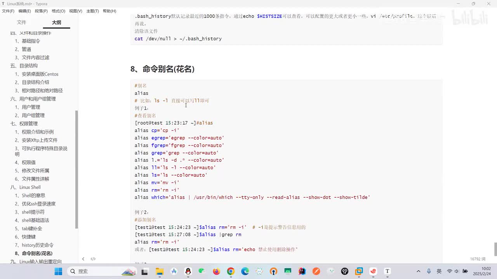Go to 2、目录结构介绍

pos(32,82)
